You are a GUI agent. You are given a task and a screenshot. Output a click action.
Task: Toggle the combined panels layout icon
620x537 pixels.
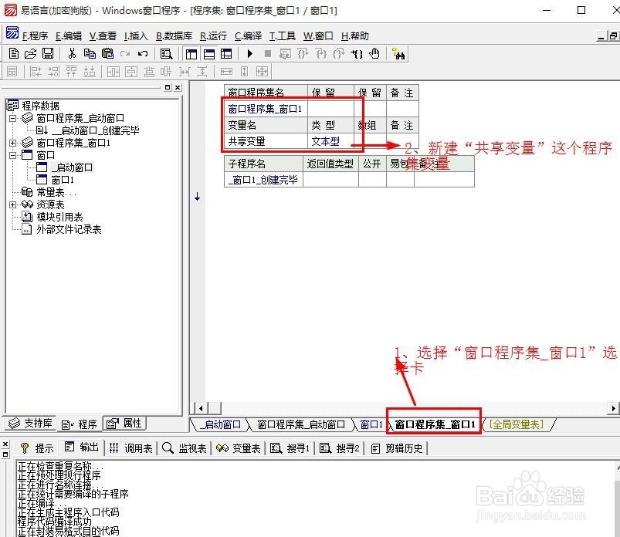pos(226,54)
